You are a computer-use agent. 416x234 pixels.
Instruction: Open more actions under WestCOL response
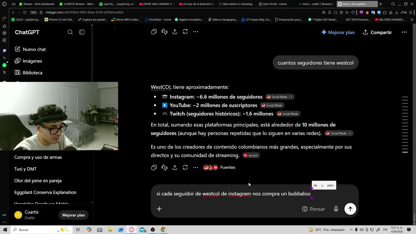click(196, 167)
